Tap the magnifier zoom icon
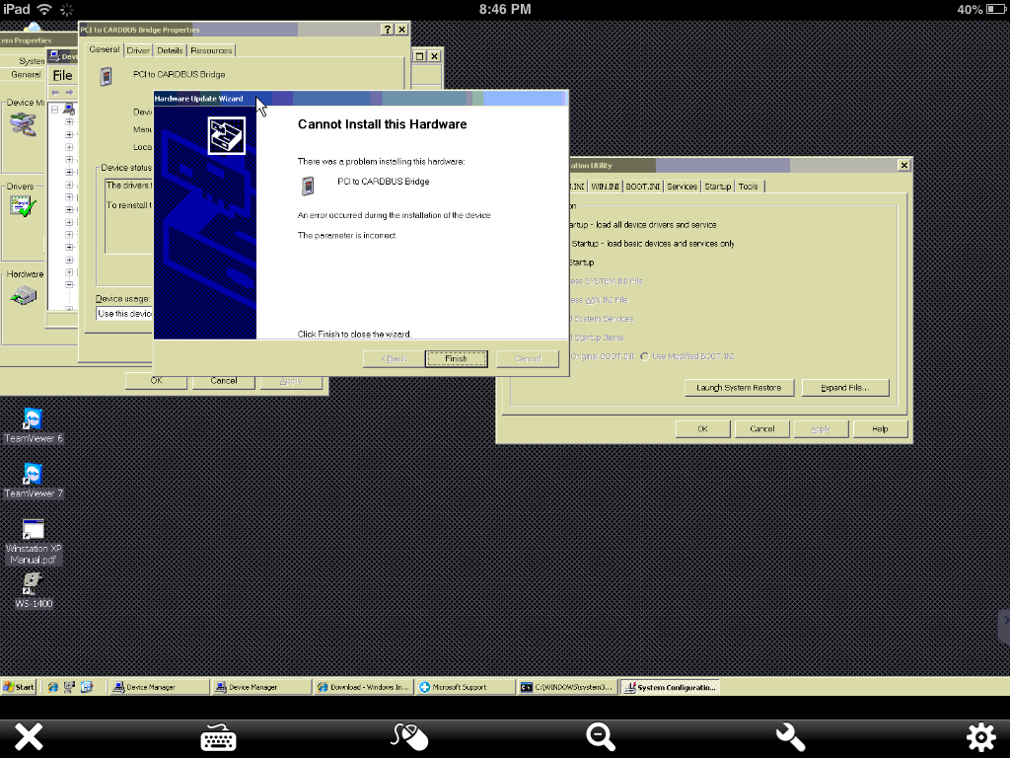 [x=601, y=735]
